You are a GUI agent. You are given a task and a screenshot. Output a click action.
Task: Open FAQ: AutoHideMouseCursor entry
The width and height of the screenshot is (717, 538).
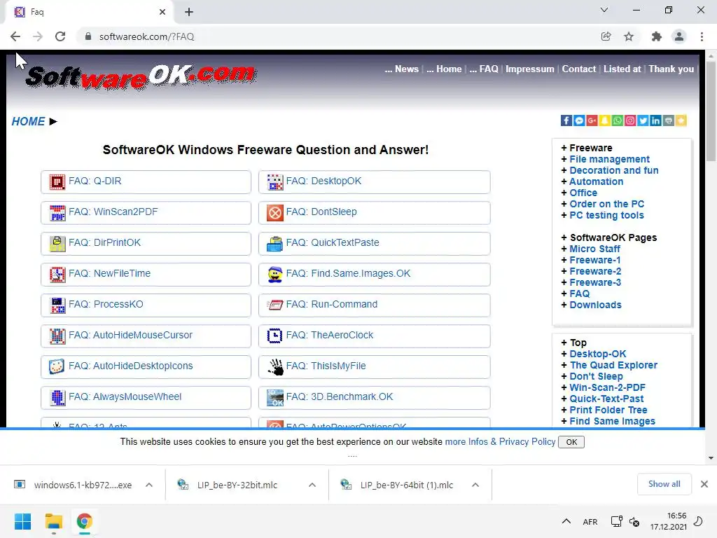146,336
